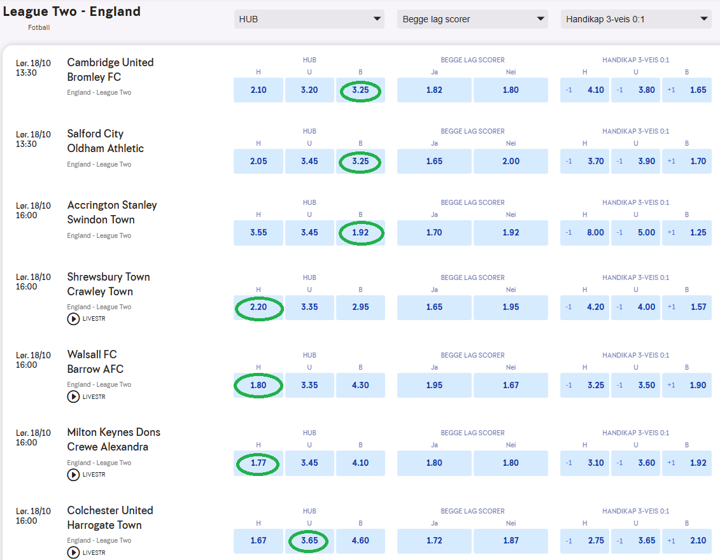The height and width of the screenshot is (560, 720).
Task: Pick home odds 1.80 for Walsall FC
Action: (258, 386)
